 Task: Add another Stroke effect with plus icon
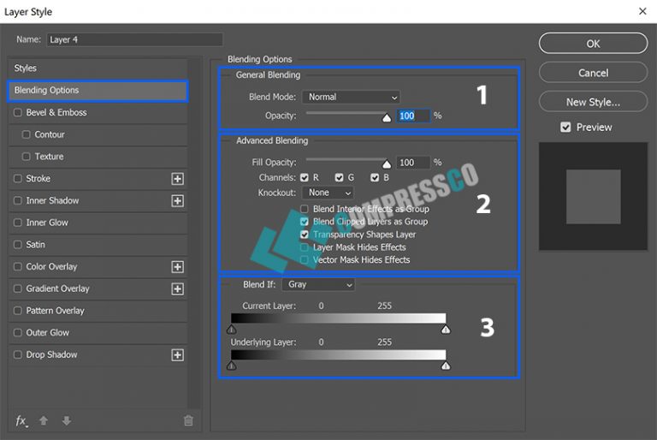pyautogui.click(x=177, y=179)
